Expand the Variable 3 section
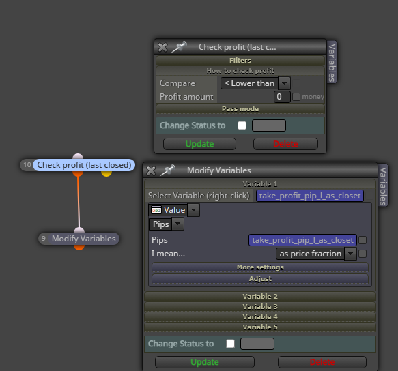The image size is (398, 371). (x=260, y=307)
